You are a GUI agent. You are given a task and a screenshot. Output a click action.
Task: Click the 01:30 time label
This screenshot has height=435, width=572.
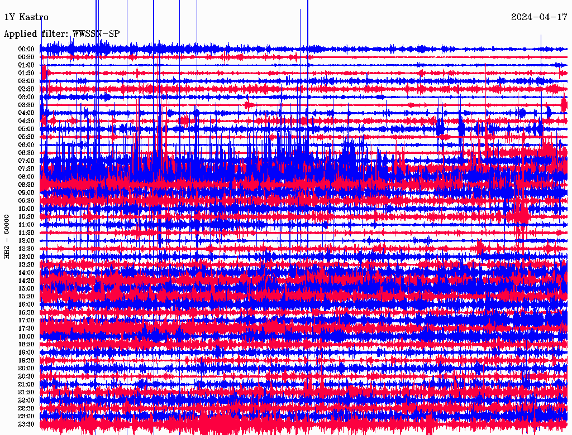pyautogui.click(x=26, y=73)
